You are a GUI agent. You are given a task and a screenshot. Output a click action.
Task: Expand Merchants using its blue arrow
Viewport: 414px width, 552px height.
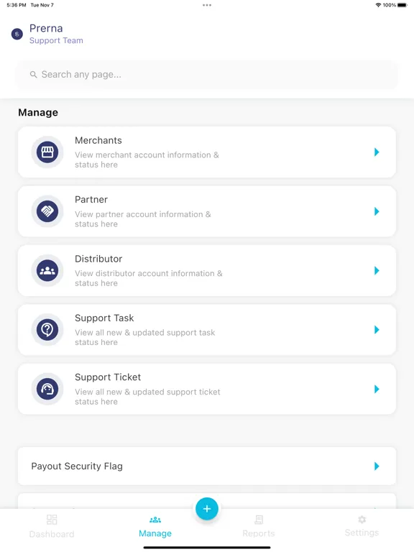(377, 152)
